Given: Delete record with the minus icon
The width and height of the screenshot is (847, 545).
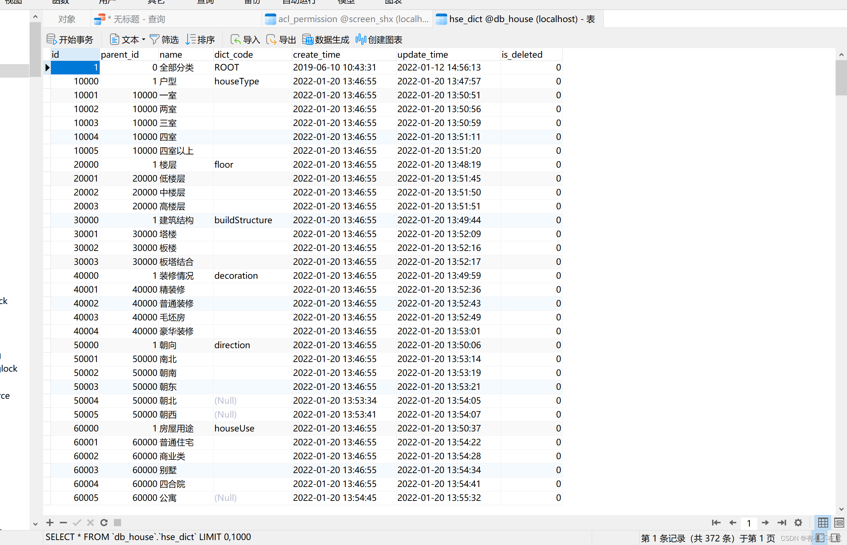Looking at the screenshot, I should 63,522.
